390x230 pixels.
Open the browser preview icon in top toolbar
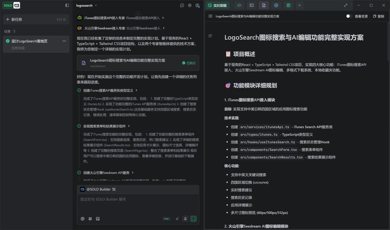click(276, 5)
